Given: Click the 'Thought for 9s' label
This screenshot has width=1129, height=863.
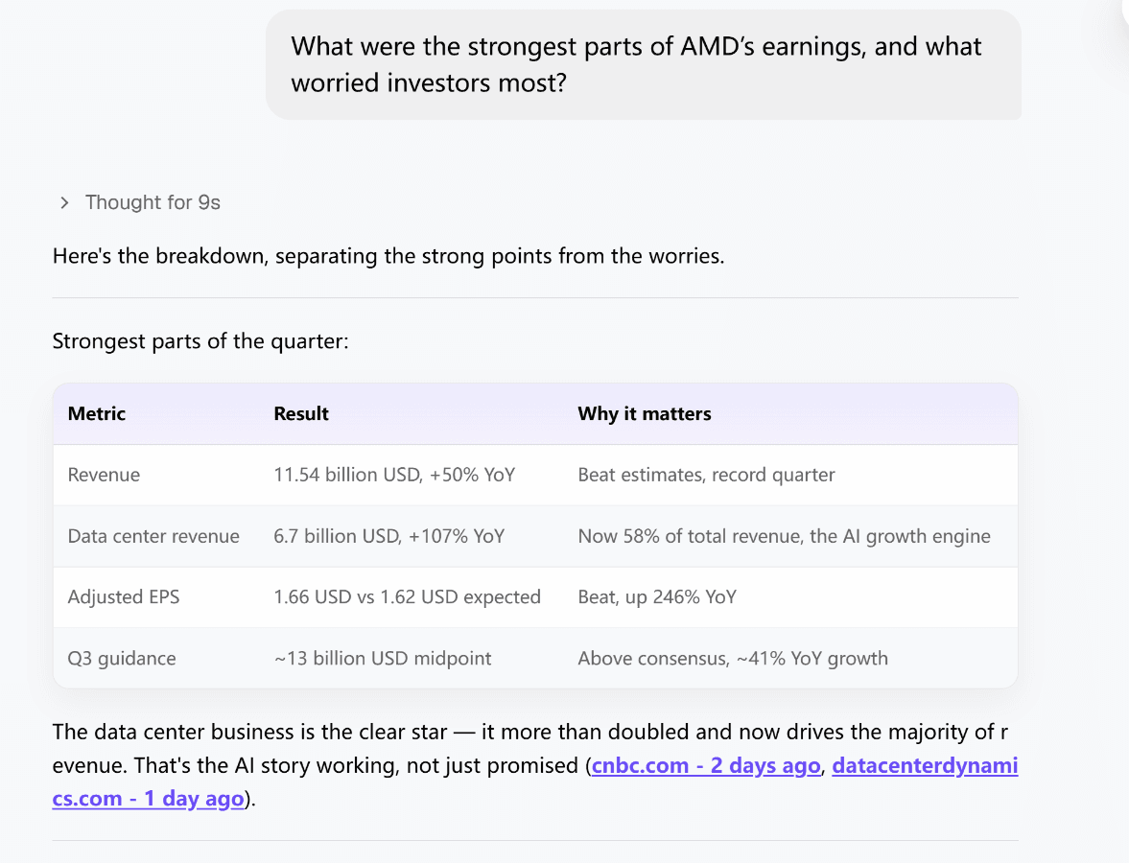Looking at the screenshot, I should 153,202.
